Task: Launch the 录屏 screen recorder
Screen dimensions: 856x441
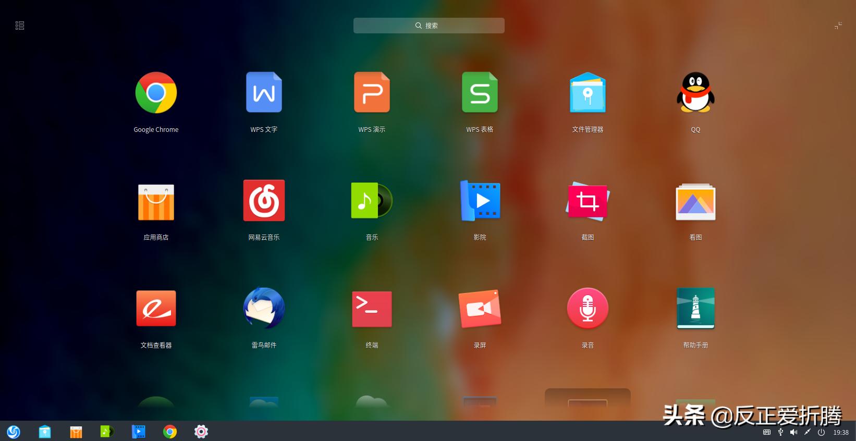Action: click(x=480, y=309)
